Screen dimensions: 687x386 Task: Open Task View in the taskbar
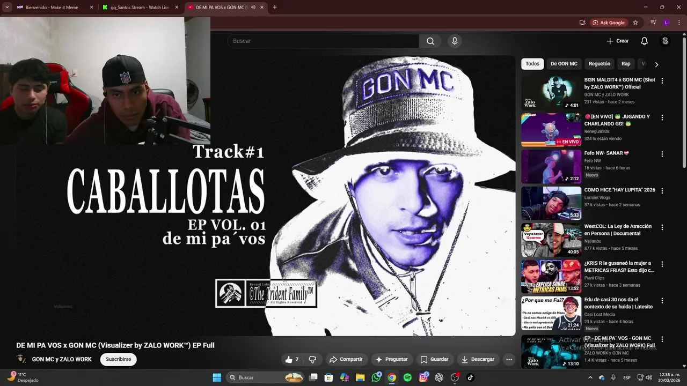tap(313, 377)
